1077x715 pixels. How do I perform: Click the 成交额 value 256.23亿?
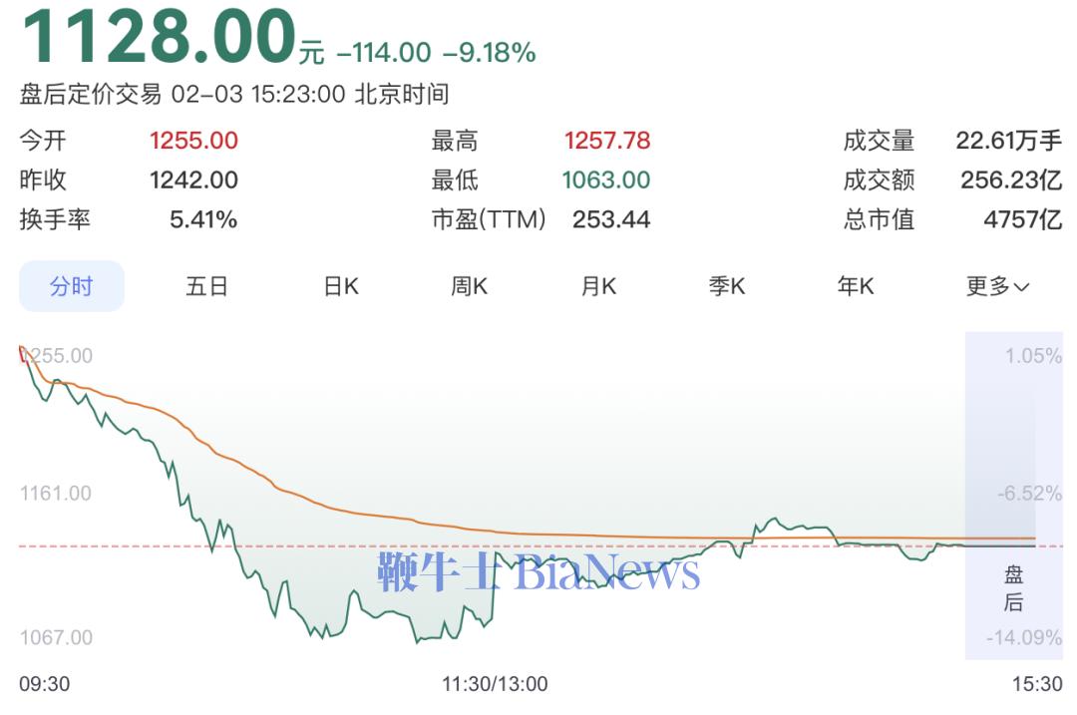(x=1011, y=180)
